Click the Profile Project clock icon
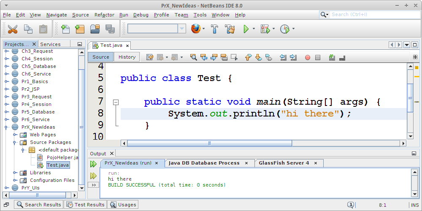Screen dimensions: 422x211 285,29
